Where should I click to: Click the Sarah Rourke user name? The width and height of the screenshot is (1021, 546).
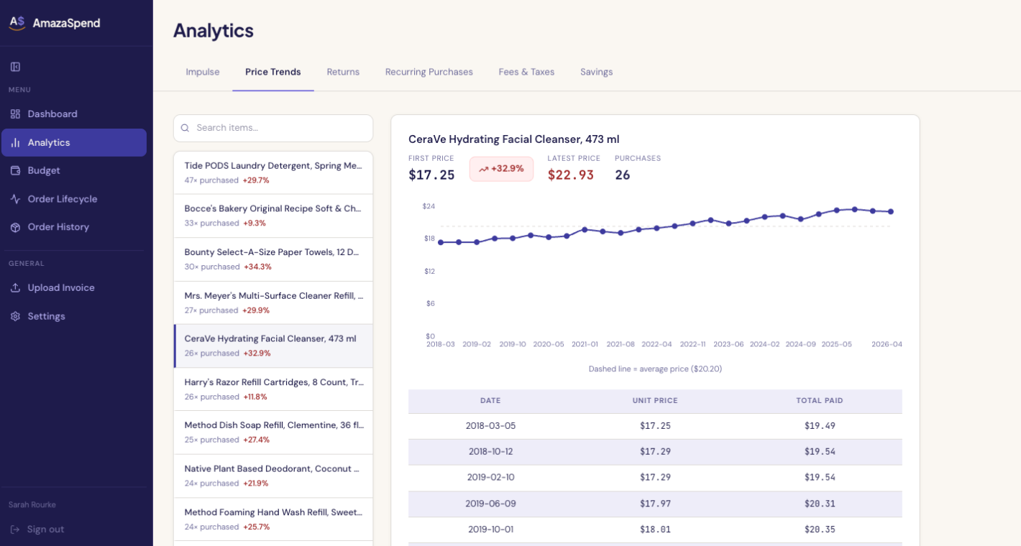pos(32,504)
